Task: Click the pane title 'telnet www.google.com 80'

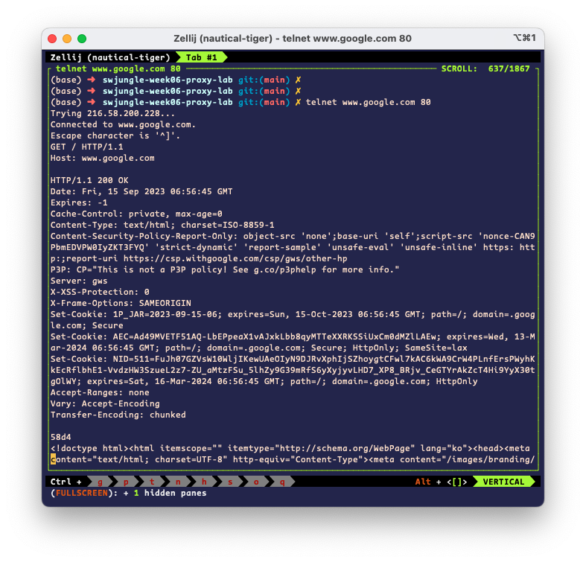Action: pyautogui.click(x=118, y=68)
